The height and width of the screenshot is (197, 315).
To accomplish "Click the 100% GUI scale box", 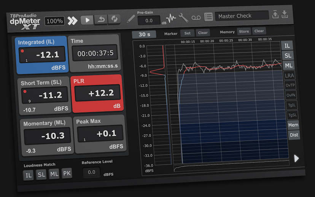I will point(55,21).
